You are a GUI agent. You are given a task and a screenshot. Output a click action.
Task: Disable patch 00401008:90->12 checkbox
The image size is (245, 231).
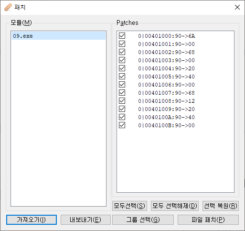pyautogui.click(x=122, y=101)
